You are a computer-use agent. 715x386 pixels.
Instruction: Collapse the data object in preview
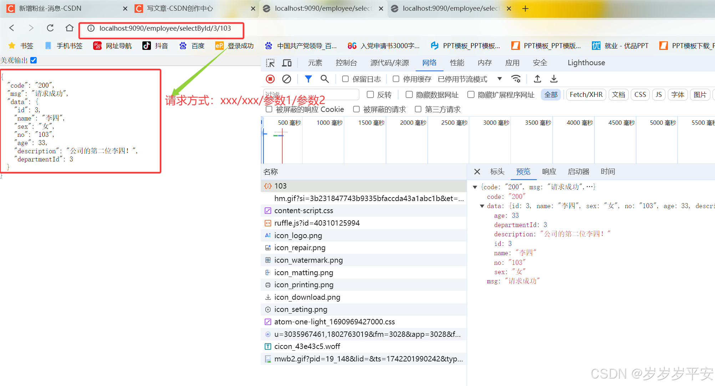482,206
